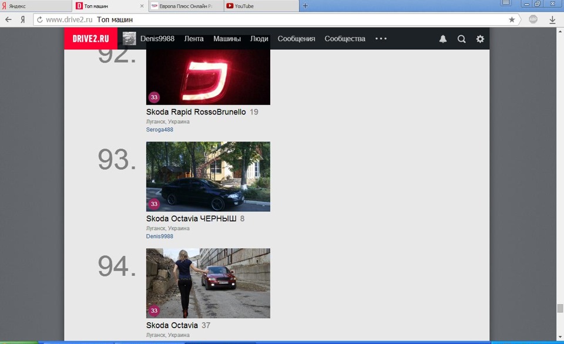Click Луганск, Украина under Skoda Rapid

tap(167, 122)
